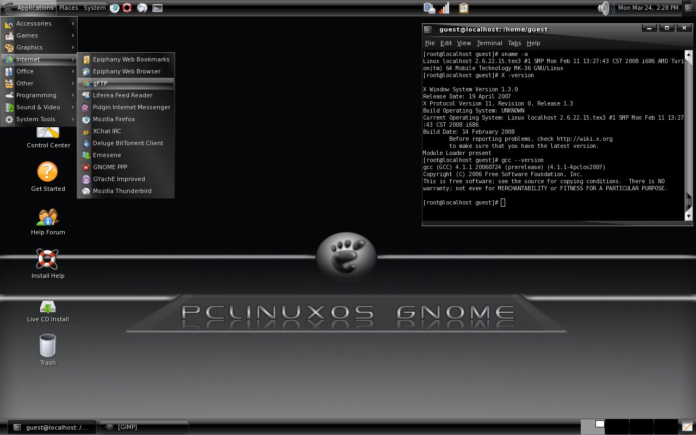Launch Mozilla Firefox from the Internet submenu
Screen dimensions: 696x435
click(126, 119)
